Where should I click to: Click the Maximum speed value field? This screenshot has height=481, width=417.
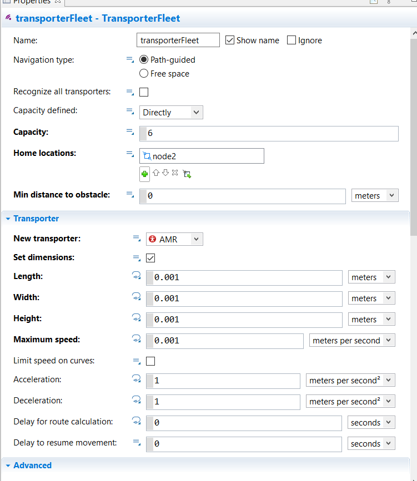[225, 341]
